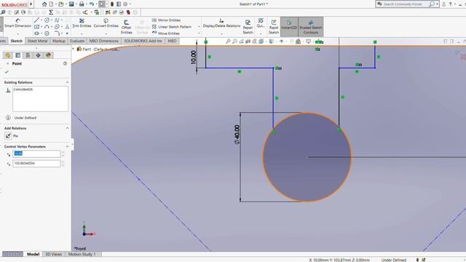
Task: Expand Part1 flyout tree node
Action: (74, 49)
